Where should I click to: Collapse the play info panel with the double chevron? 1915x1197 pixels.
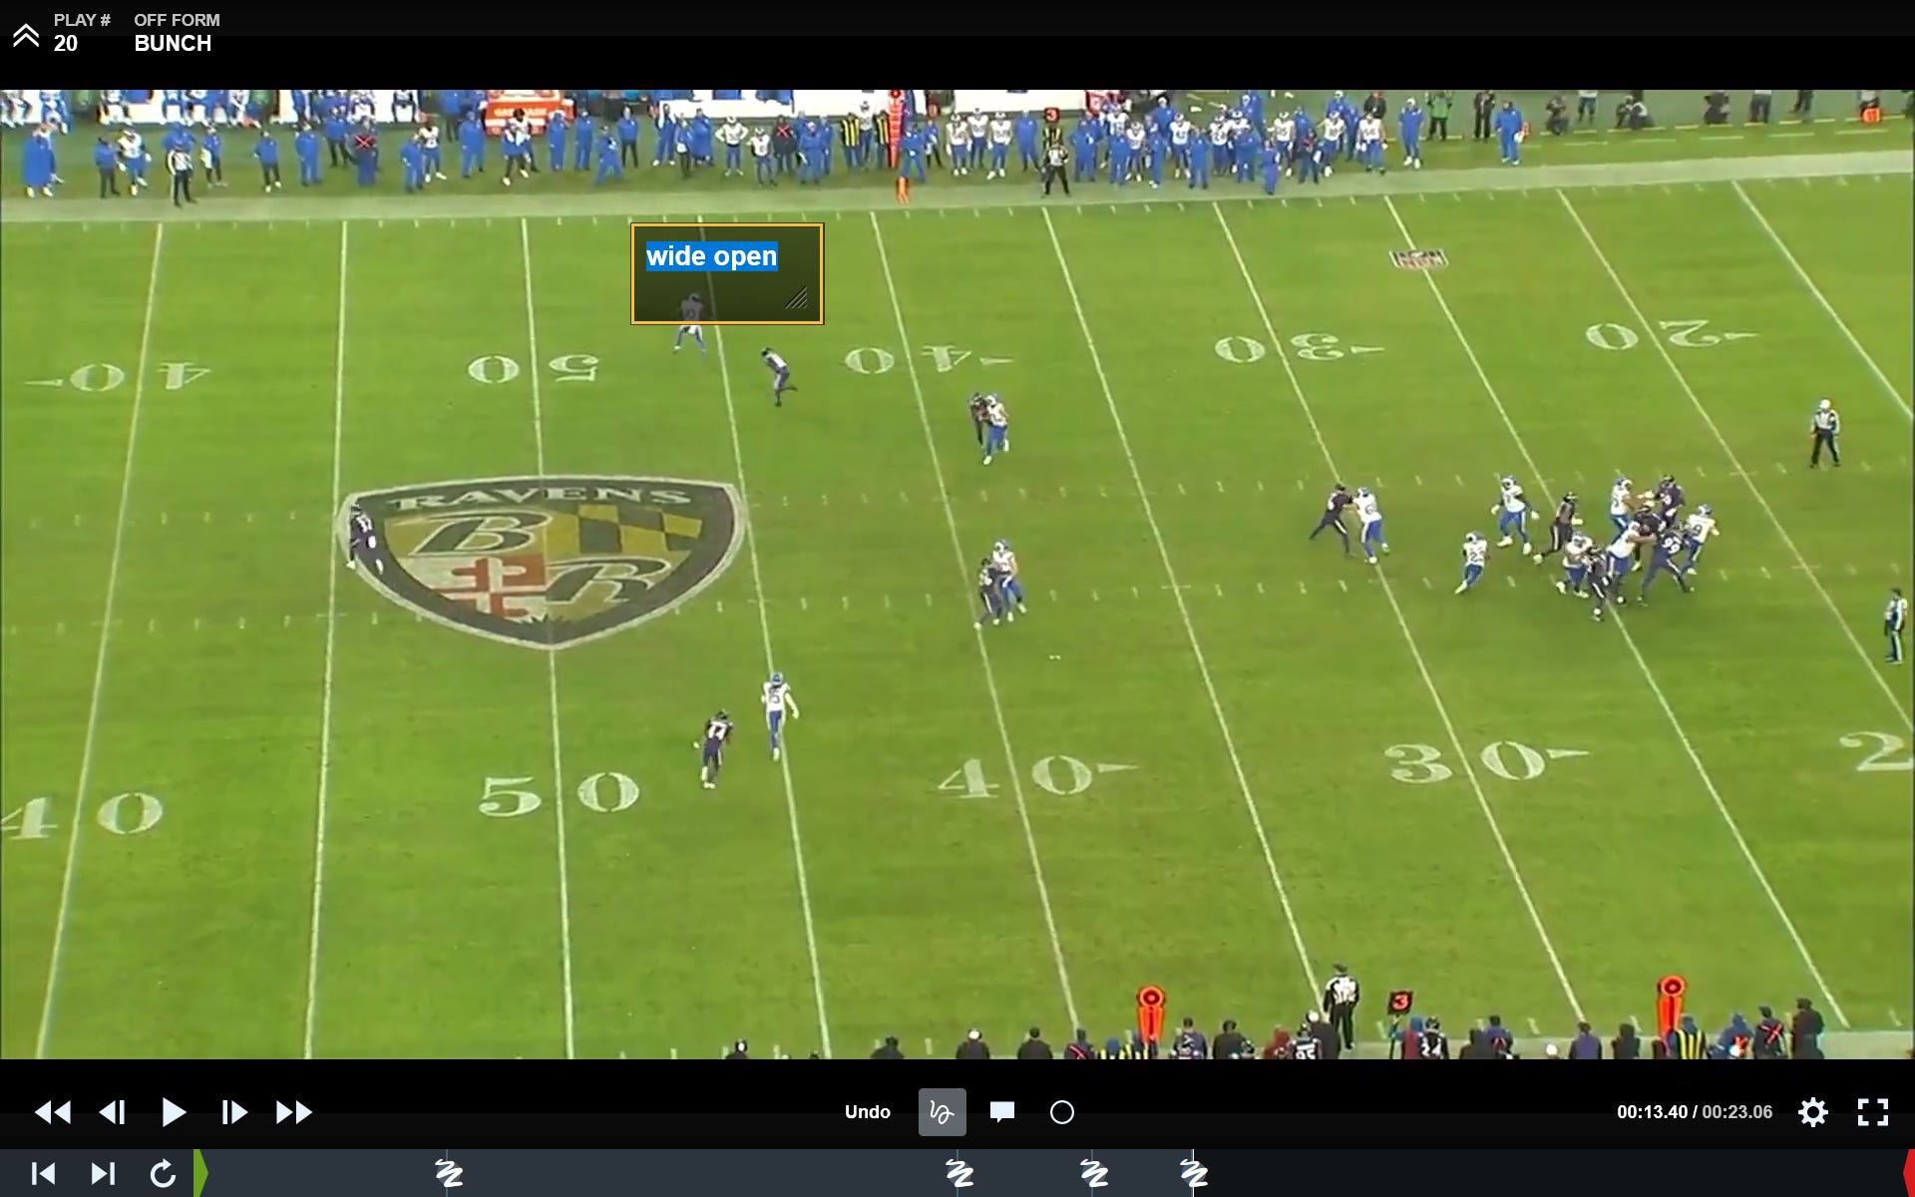tap(26, 36)
